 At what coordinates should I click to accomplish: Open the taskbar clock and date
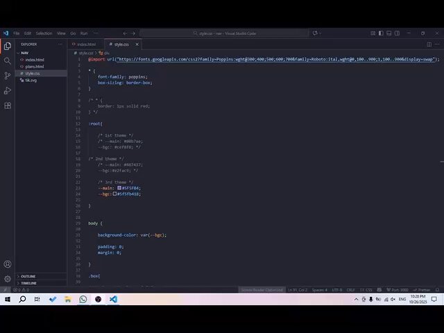tap(418, 299)
